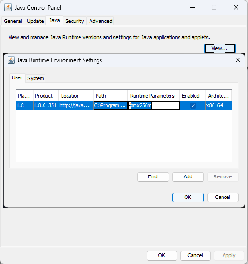Minimize the Java Control Panel window
Screen dimensions: 248x264
coord(192,7)
